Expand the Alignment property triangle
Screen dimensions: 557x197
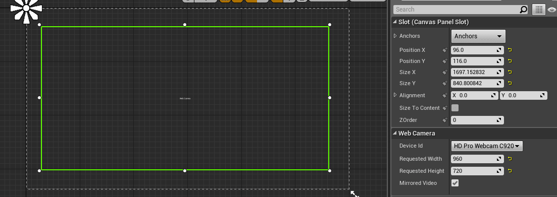point(395,95)
